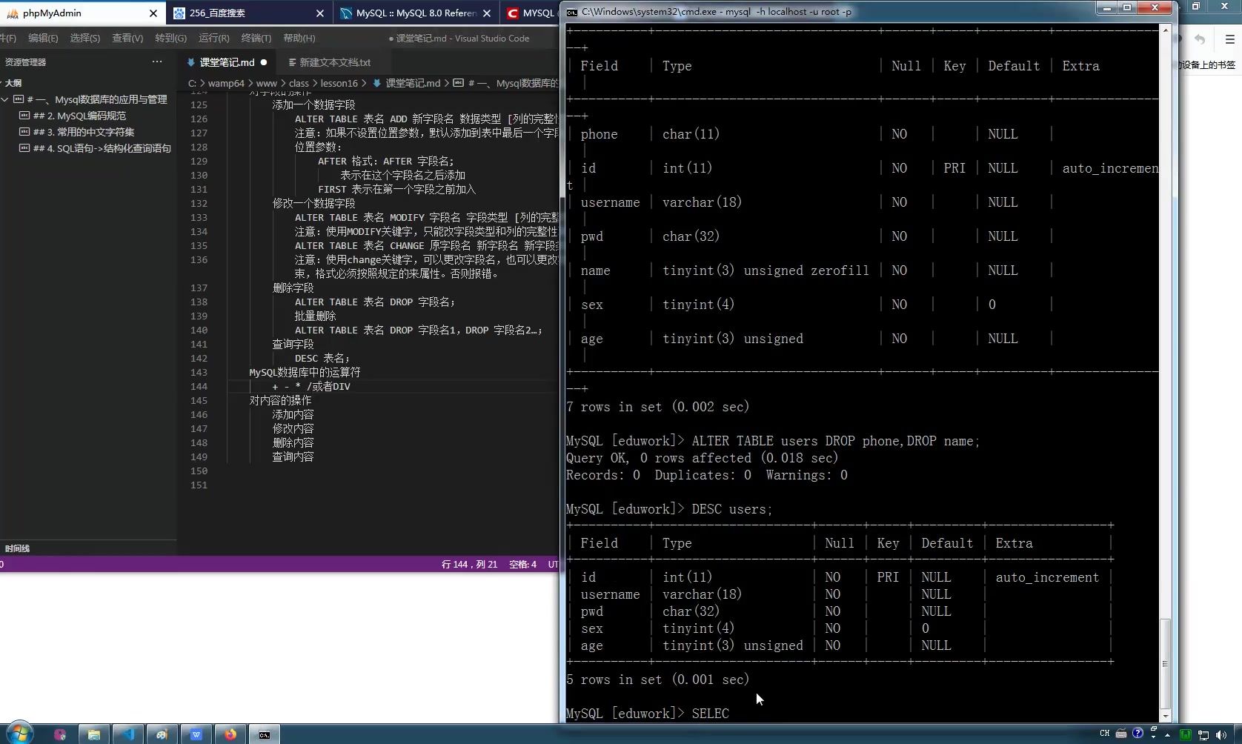This screenshot has width=1242, height=744.
Task: Open the network status tray icon
Action: 1203,734
